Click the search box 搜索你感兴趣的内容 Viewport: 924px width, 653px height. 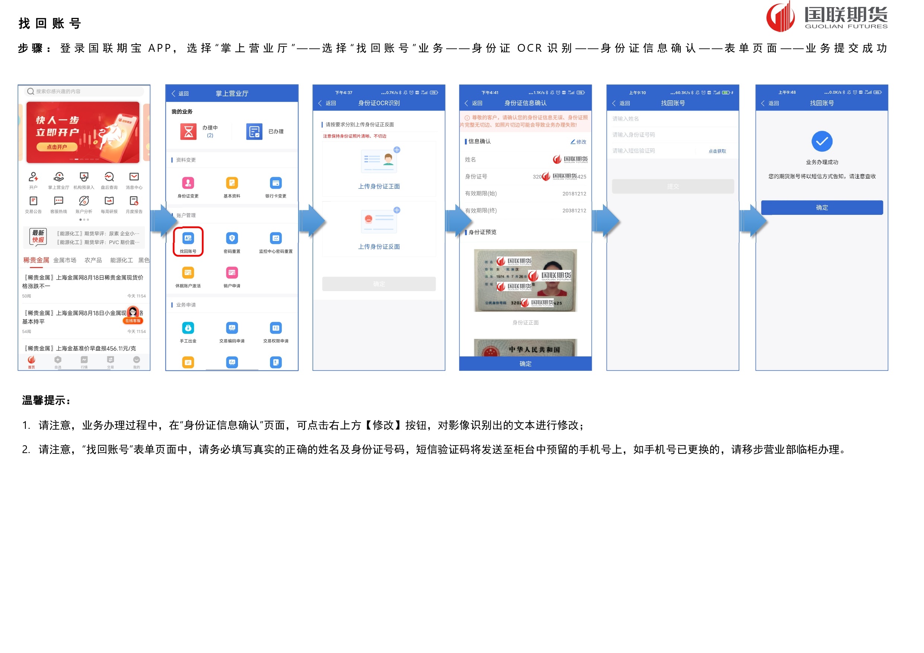[x=84, y=91]
